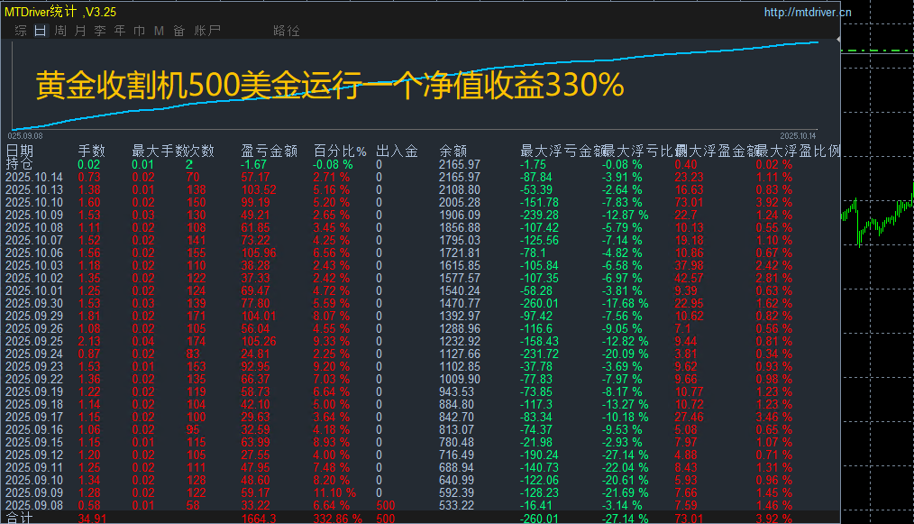Screen dimensions: 914x524
Task: Select the 2025.10.14 date row
Action: click(34, 177)
